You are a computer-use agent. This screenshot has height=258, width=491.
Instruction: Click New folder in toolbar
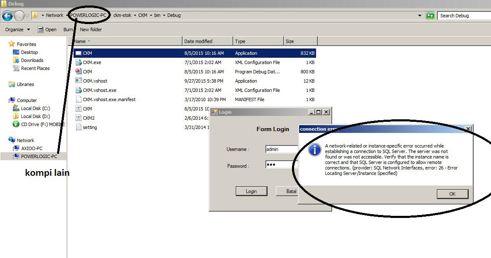point(91,30)
